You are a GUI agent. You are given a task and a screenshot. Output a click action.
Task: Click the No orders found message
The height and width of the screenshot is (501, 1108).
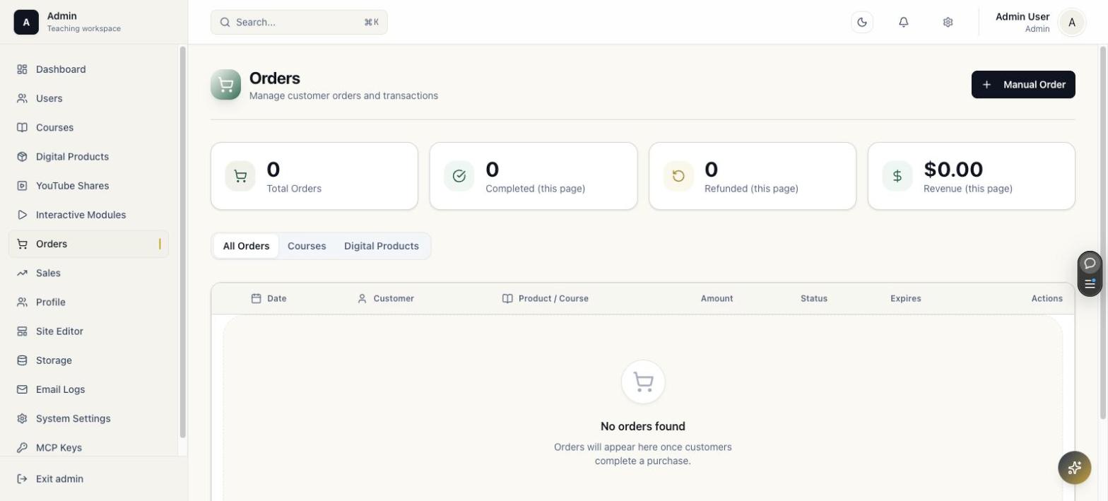coord(643,426)
